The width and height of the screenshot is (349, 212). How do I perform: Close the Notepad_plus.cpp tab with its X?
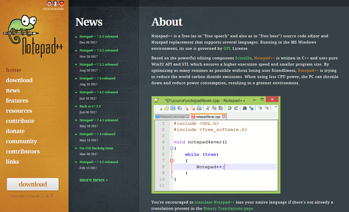(187, 116)
